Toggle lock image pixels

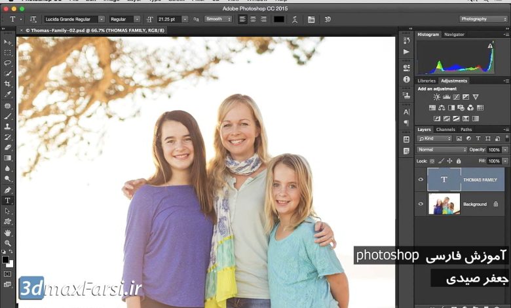(x=441, y=161)
